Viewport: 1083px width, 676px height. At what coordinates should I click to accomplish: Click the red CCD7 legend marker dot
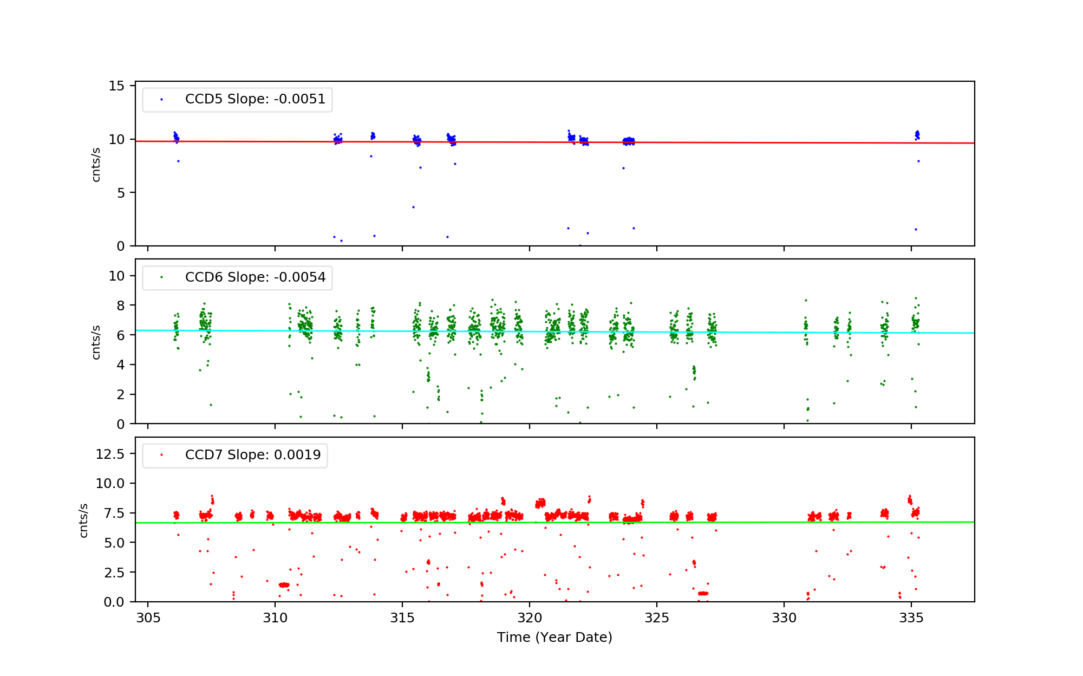tap(161, 455)
